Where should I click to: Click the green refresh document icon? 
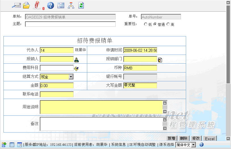[81, 5]
